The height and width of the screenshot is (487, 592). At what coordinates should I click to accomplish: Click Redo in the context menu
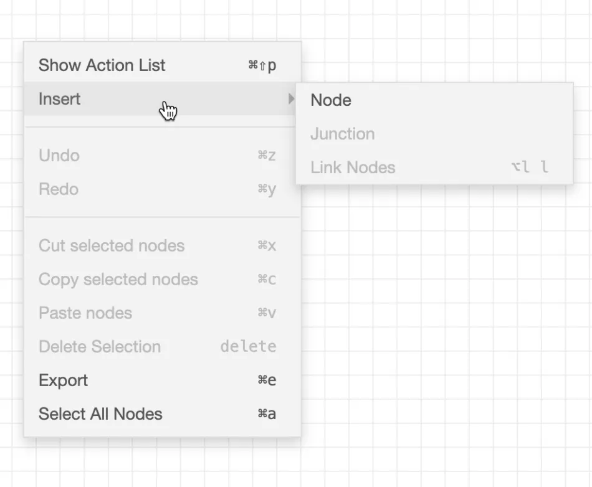[x=58, y=189]
